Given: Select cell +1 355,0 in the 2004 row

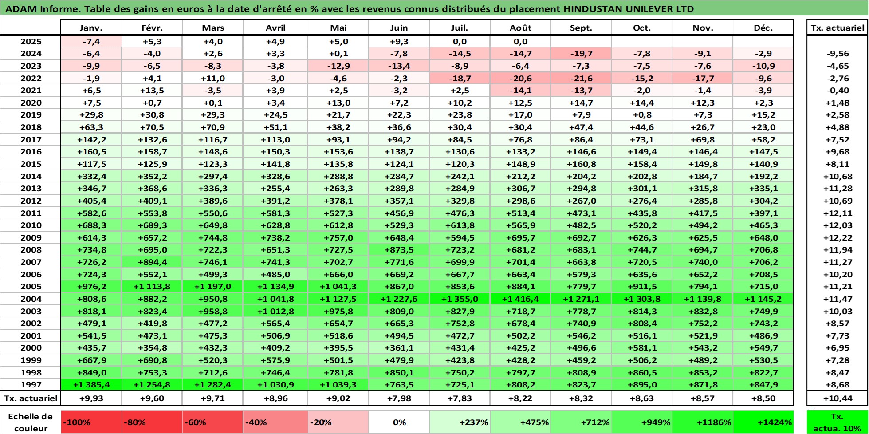Looking at the screenshot, I should [x=460, y=299].
